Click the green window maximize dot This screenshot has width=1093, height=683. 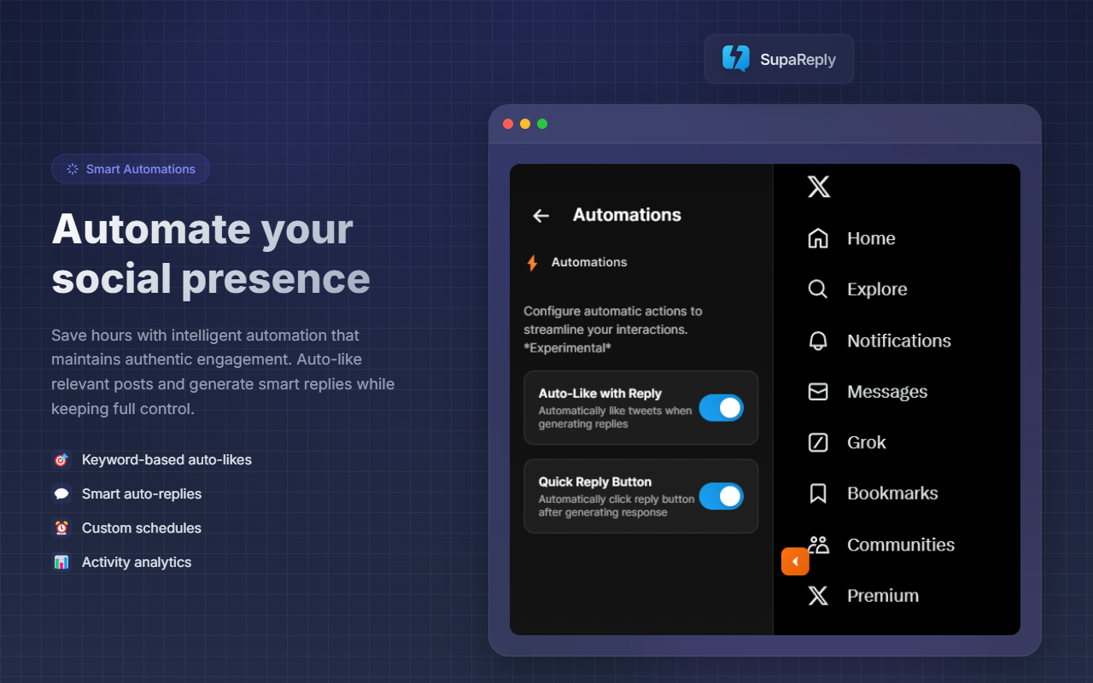point(542,124)
